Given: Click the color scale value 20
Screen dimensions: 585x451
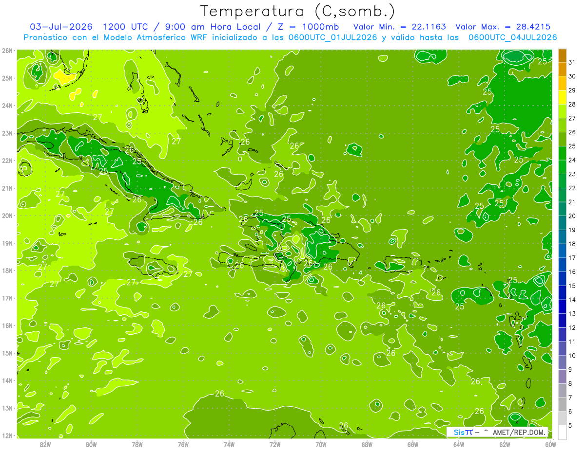Looking at the screenshot, I should [572, 216].
